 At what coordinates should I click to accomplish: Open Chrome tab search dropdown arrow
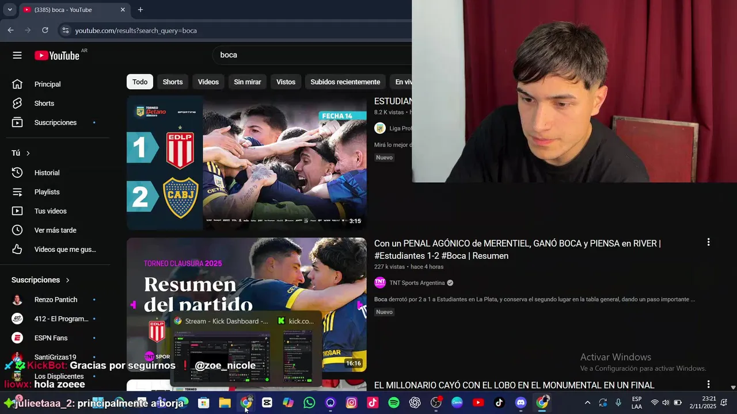(10, 10)
